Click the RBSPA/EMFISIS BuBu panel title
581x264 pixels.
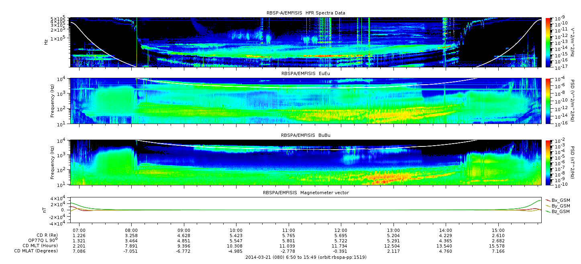click(x=306, y=136)
